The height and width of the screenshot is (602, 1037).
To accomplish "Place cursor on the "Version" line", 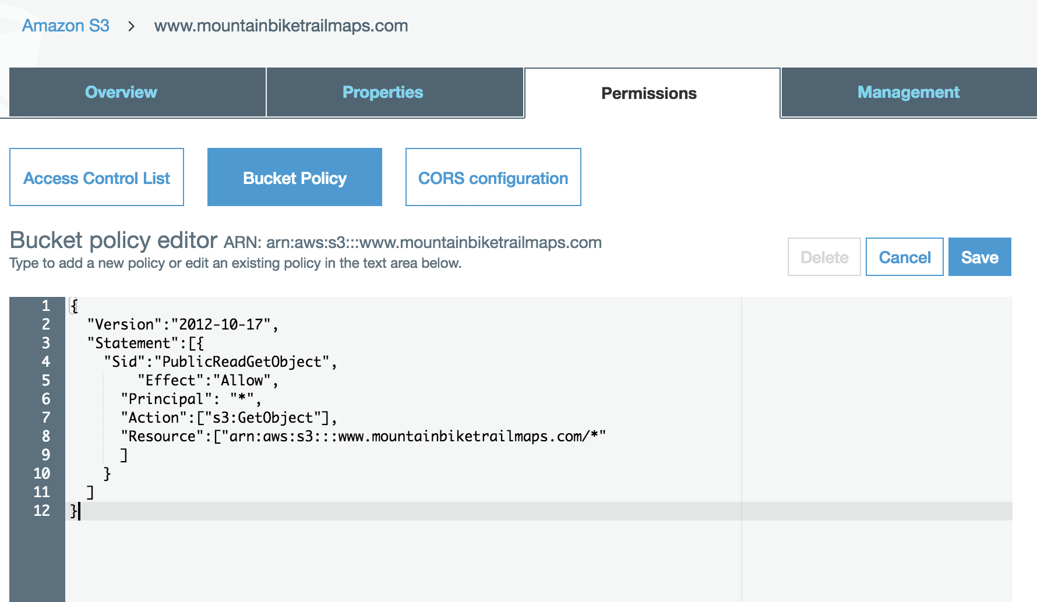I will pyautogui.click(x=183, y=324).
